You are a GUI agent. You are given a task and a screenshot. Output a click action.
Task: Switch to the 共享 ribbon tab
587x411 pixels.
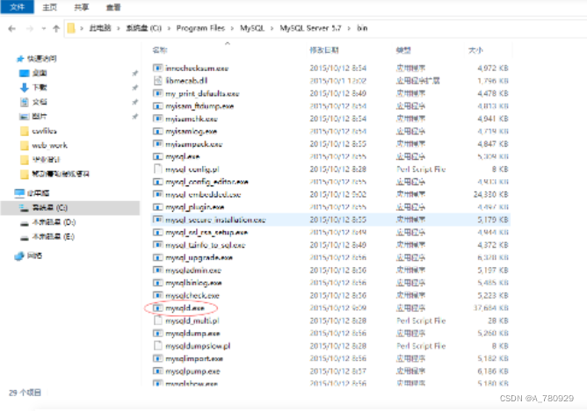click(81, 7)
